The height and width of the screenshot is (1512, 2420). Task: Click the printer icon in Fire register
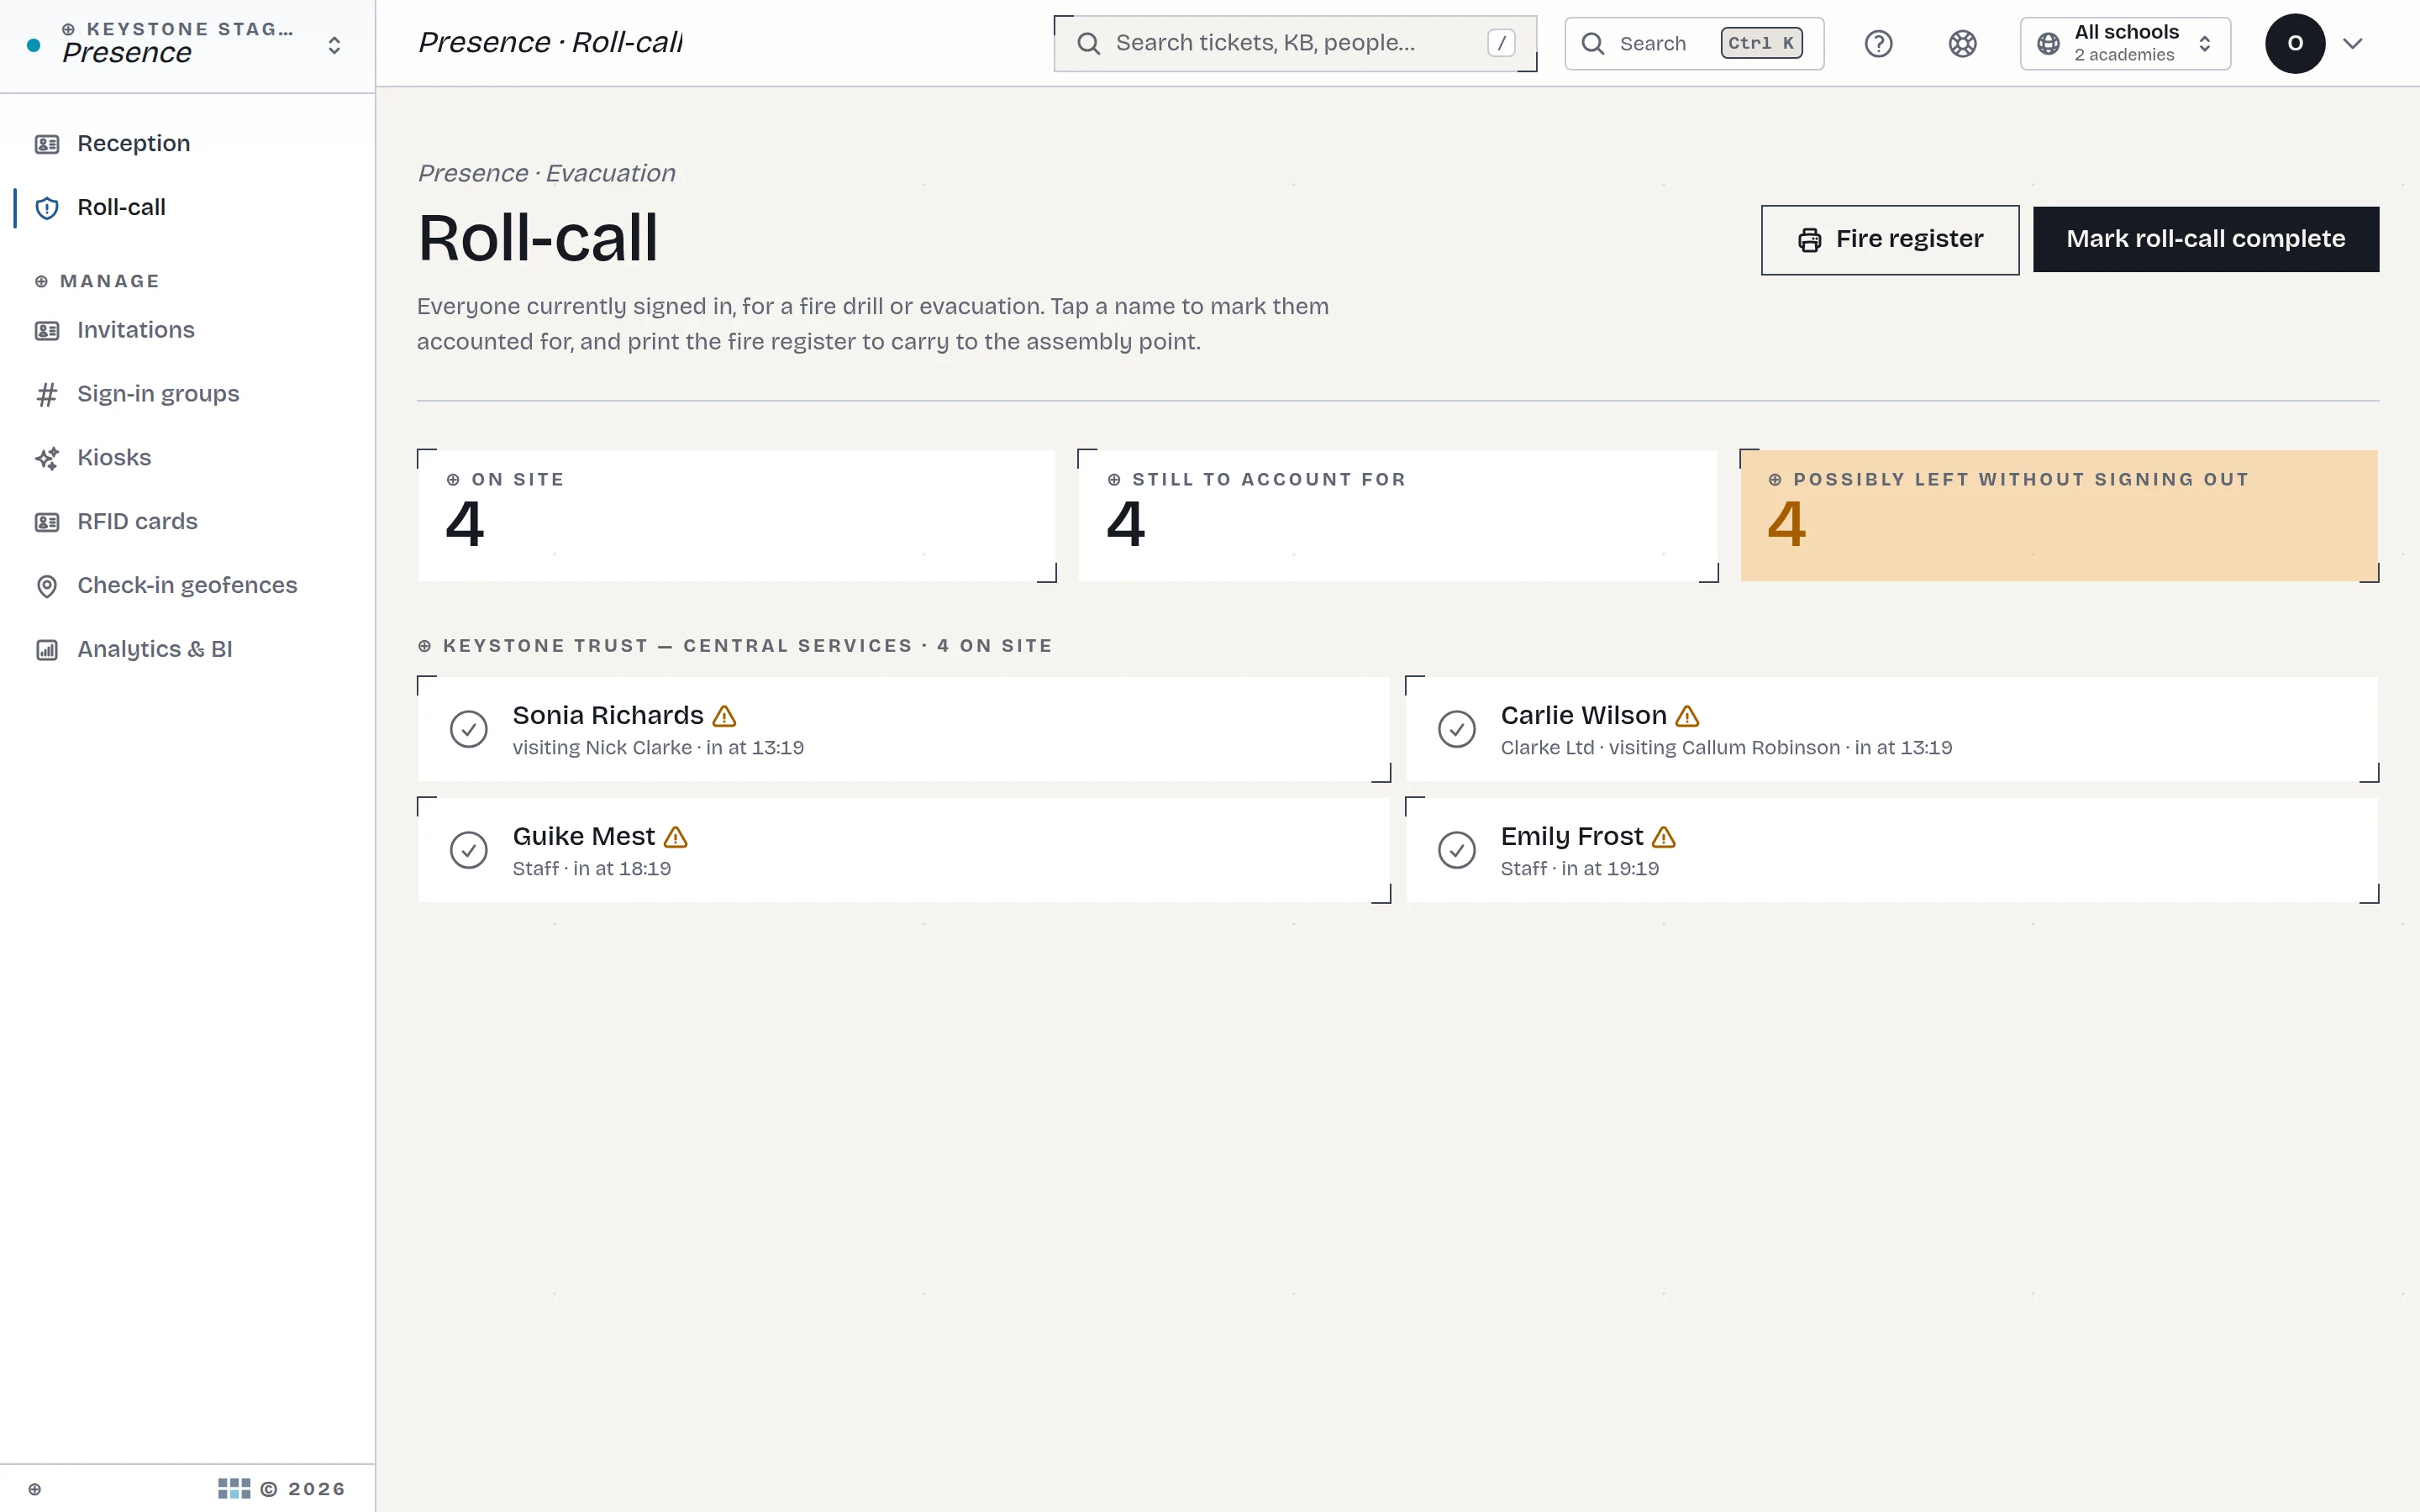pyautogui.click(x=1809, y=240)
